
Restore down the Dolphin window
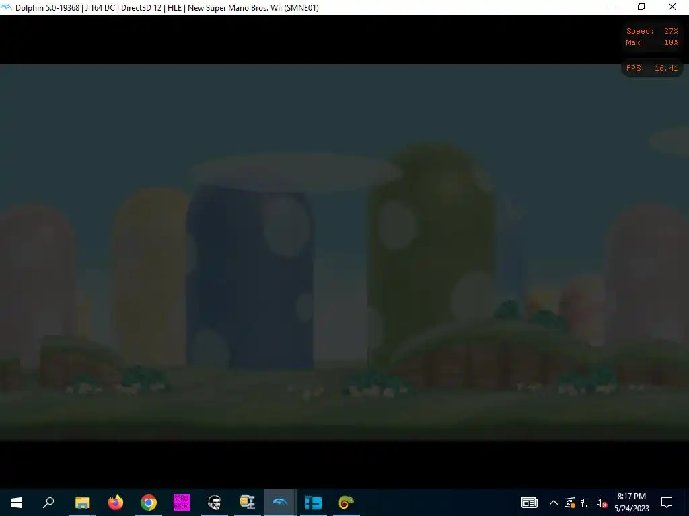641,7
